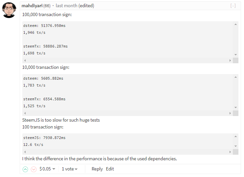Open the 1 vote dropdown list
244x177 pixels.
click(70, 169)
